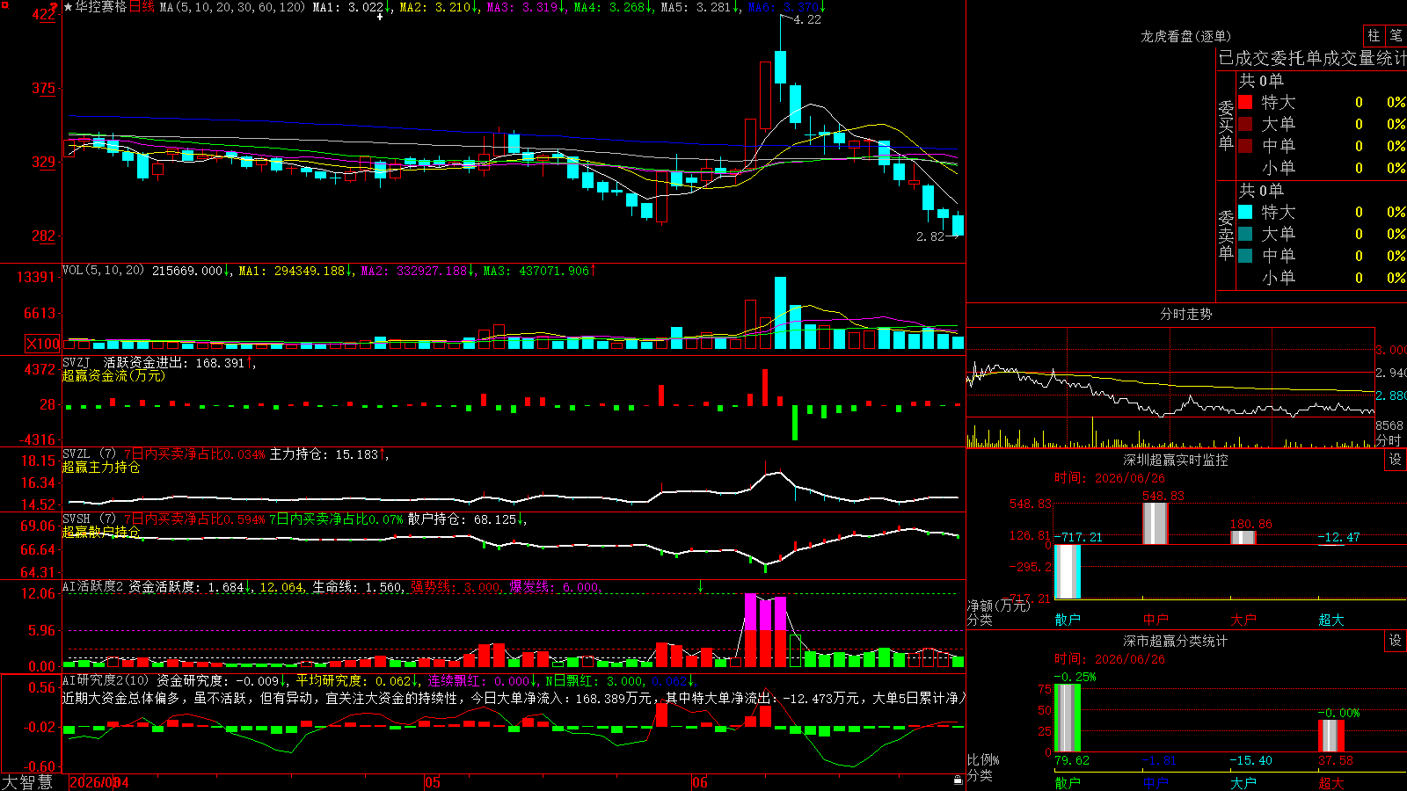Open 设 settings for 深圳超赢实时监控
The height and width of the screenshot is (791, 1407).
1396,460
